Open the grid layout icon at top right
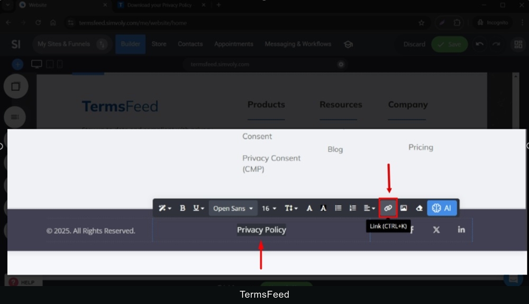529x304 pixels. click(x=518, y=44)
